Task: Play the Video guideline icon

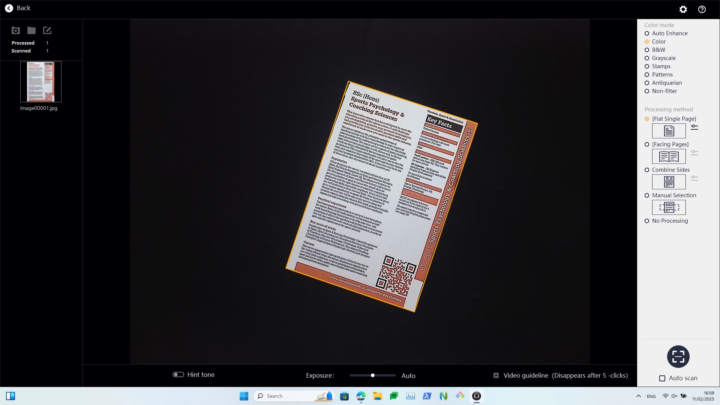Action: [496, 375]
